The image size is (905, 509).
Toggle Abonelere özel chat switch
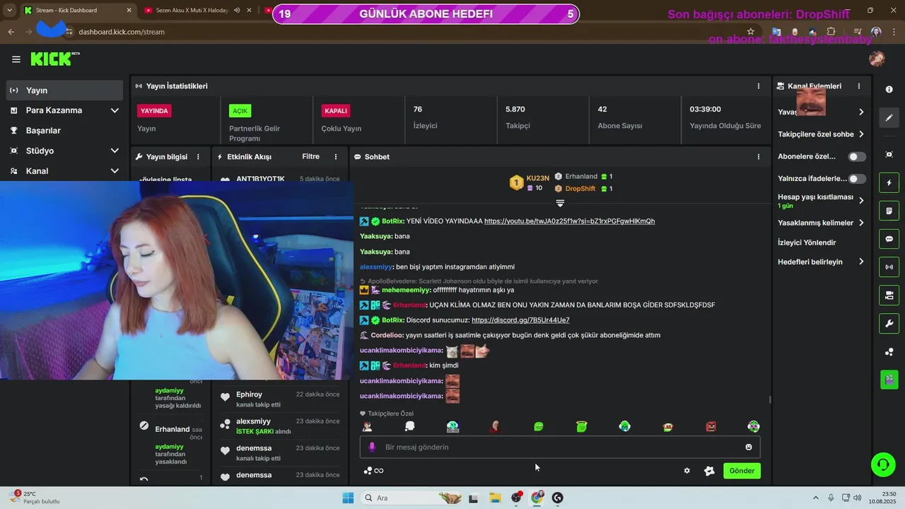pos(857,157)
